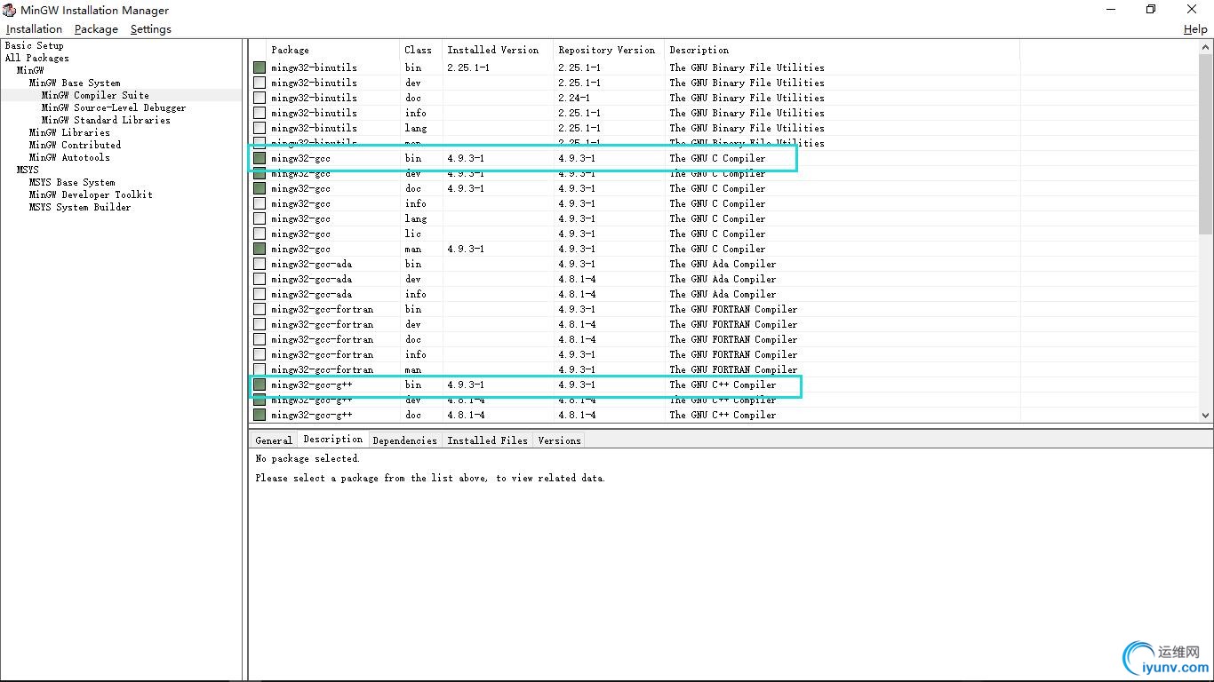Screen dimensions: 1214x682
Task: Mark mingw32-gcc-ada dev package checkbox
Action: pyautogui.click(x=260, y=279)
